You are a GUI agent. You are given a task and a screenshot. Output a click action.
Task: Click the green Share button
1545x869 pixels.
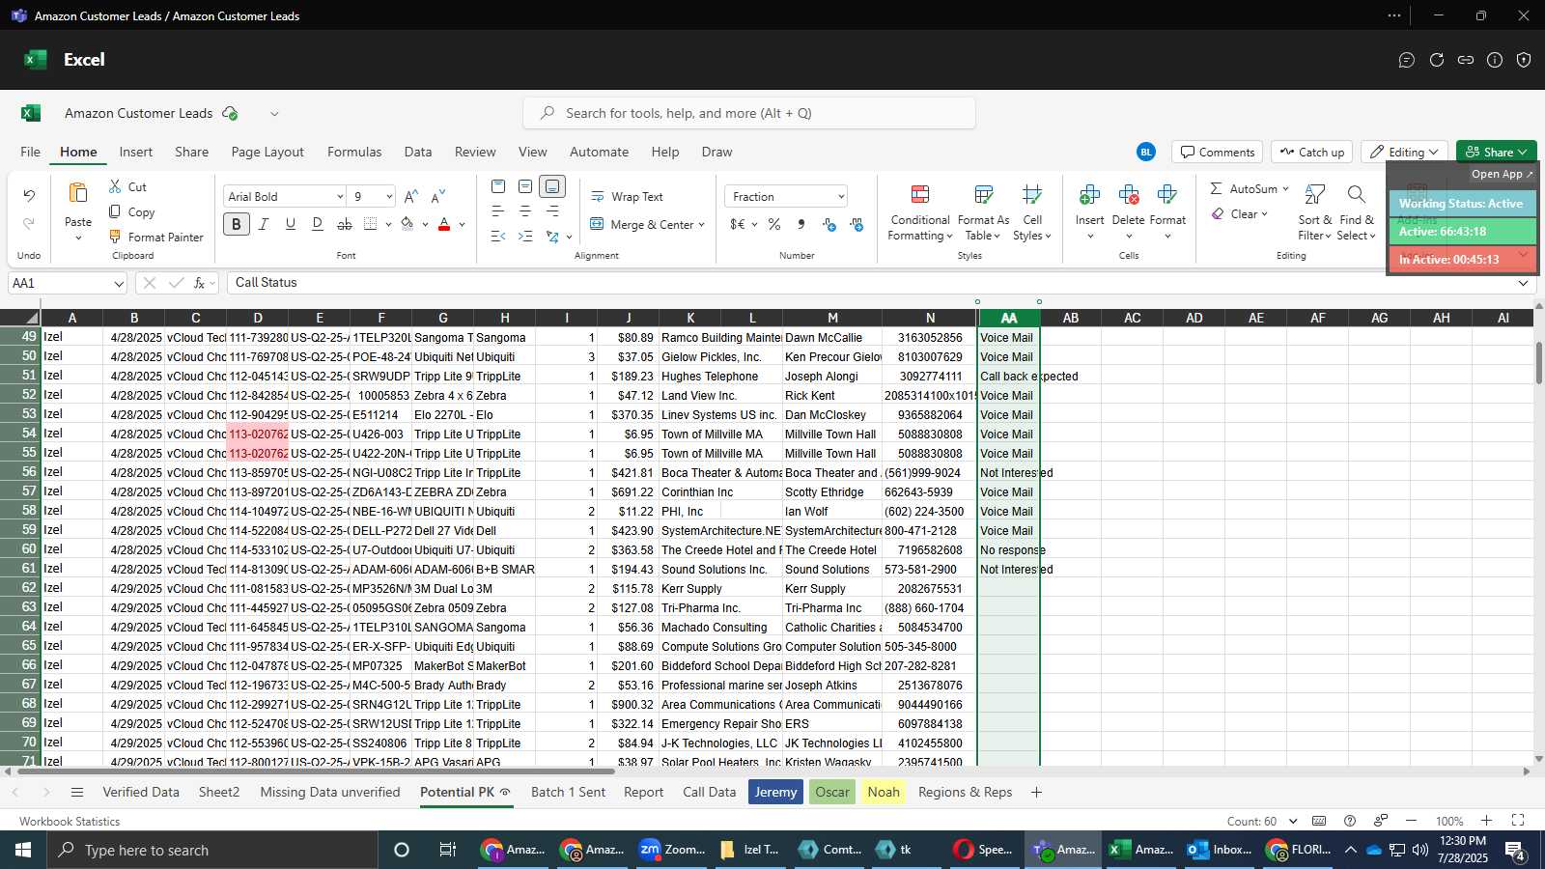point(1496,152)
